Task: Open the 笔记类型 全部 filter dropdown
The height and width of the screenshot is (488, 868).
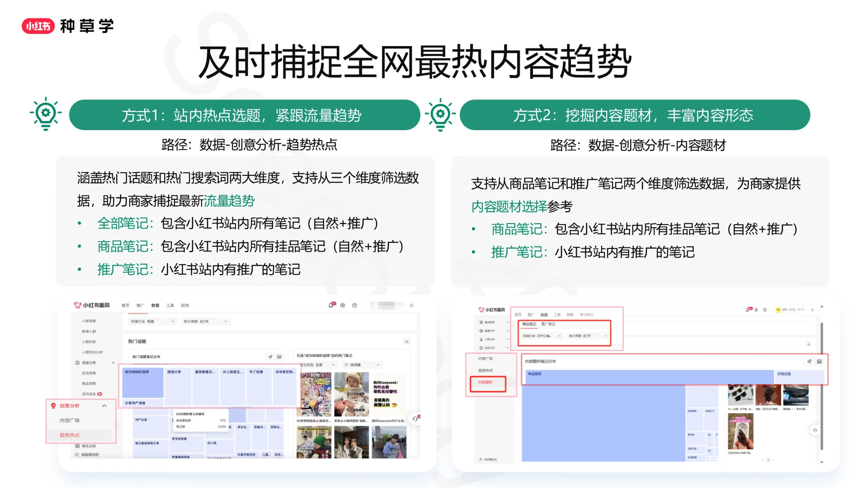Action: 318,365
